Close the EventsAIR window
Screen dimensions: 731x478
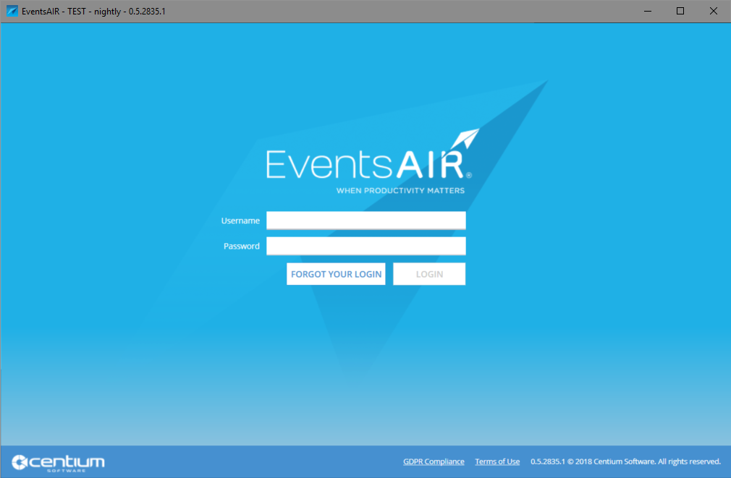coord(714,11)
